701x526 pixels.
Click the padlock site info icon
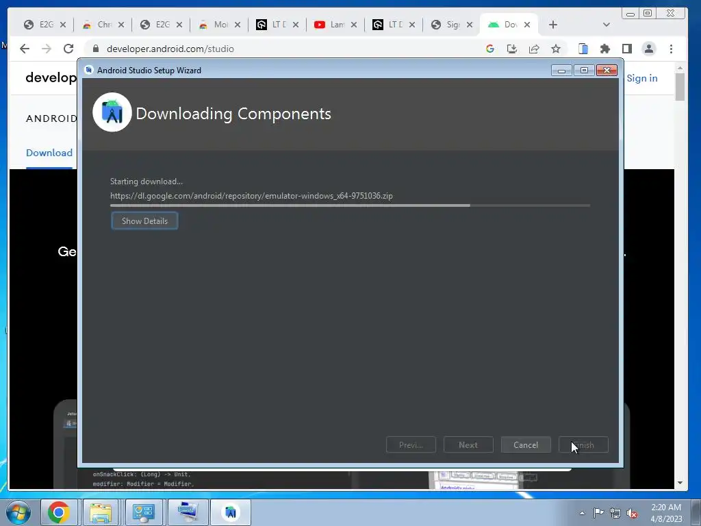point(94,49)
